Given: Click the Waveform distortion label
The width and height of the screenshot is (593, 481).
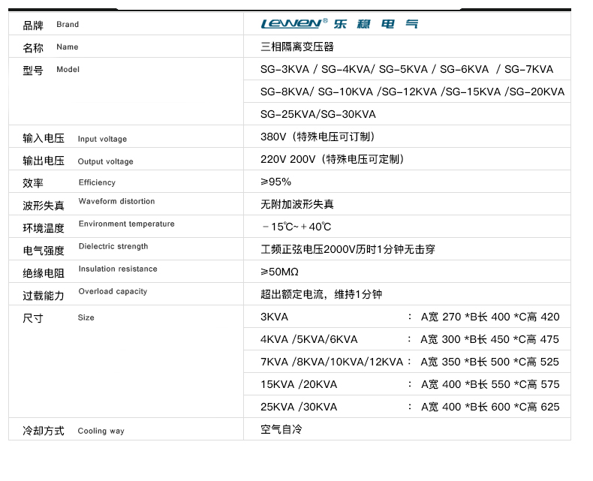Looking at the screenshot, I should click(x=116, y=201).
